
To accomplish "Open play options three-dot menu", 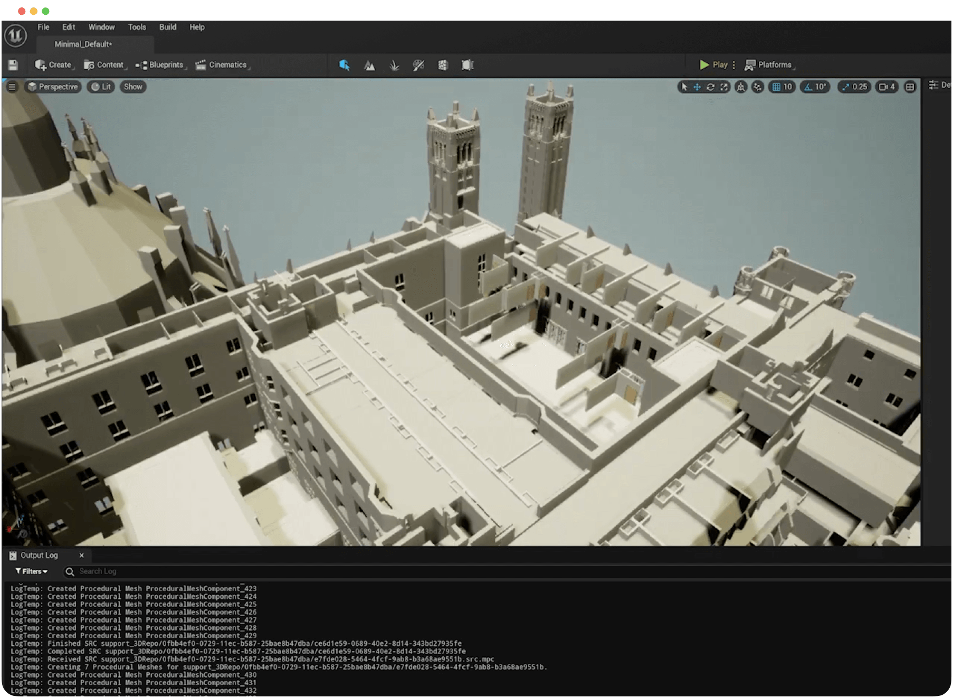I will click(x=733, y=65).
